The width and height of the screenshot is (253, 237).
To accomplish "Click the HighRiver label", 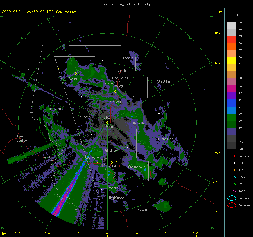I will 117,198.
